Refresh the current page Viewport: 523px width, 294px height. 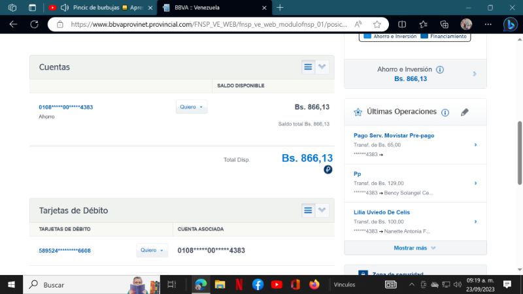tap(35, 24)
